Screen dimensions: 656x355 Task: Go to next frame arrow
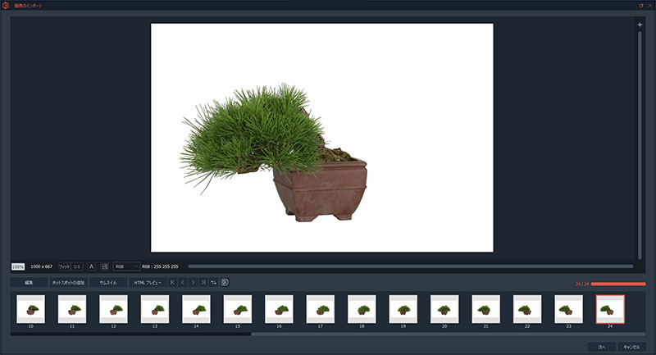193,283
